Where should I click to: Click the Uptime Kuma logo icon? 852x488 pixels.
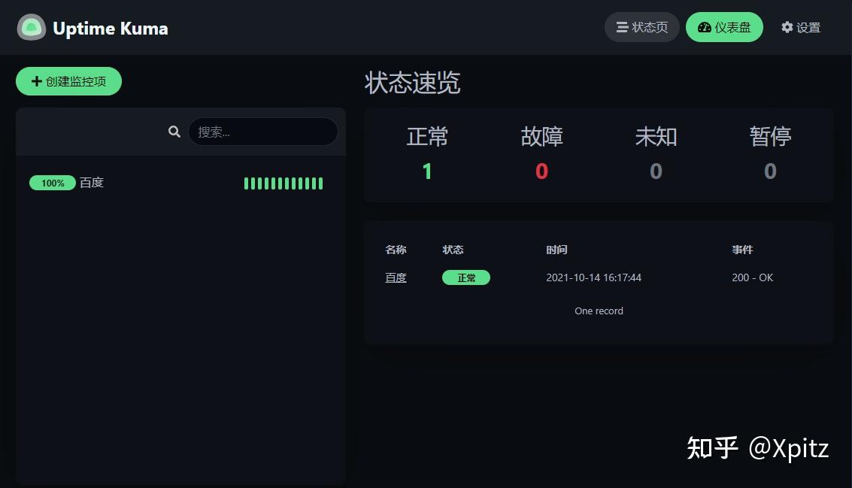(x=31, y=27)
